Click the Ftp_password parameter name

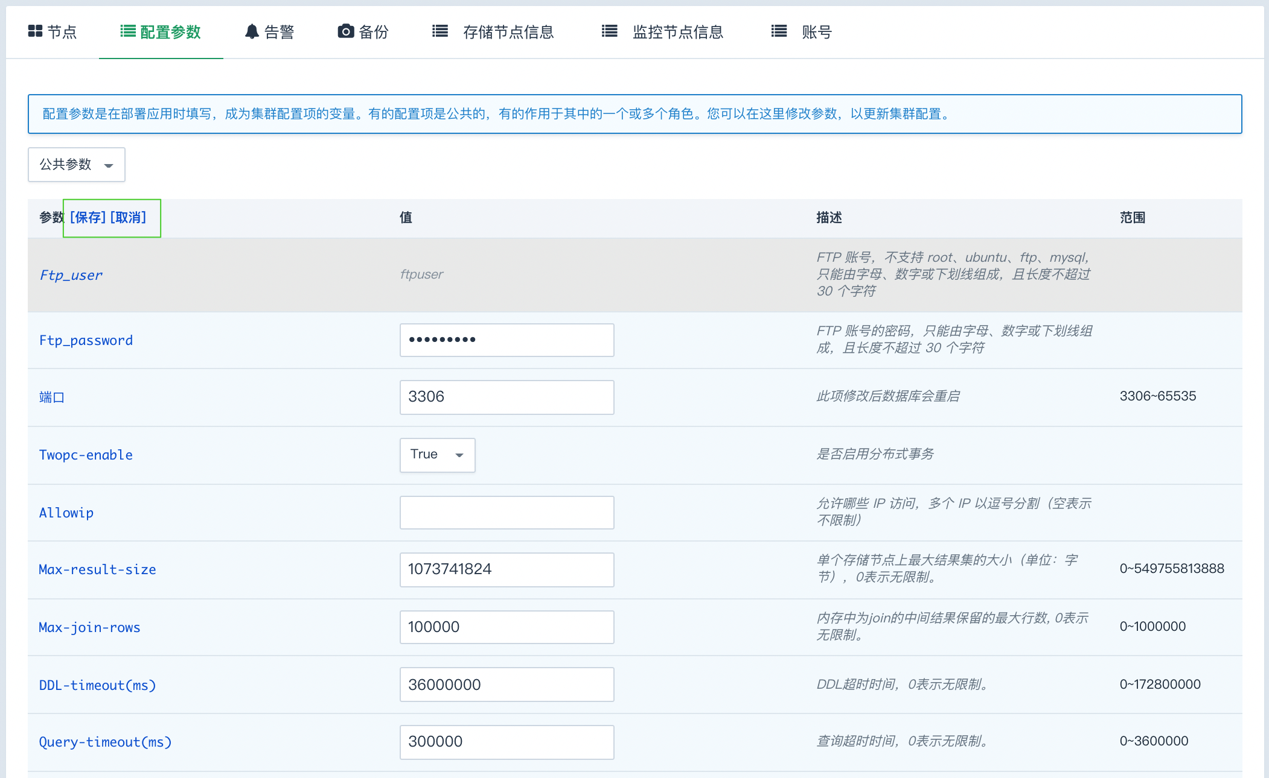pyautogui.click(x=86, y=341)
